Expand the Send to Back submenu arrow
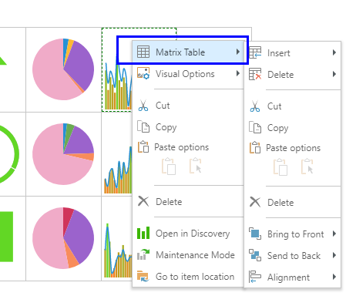 click(334, 255)
